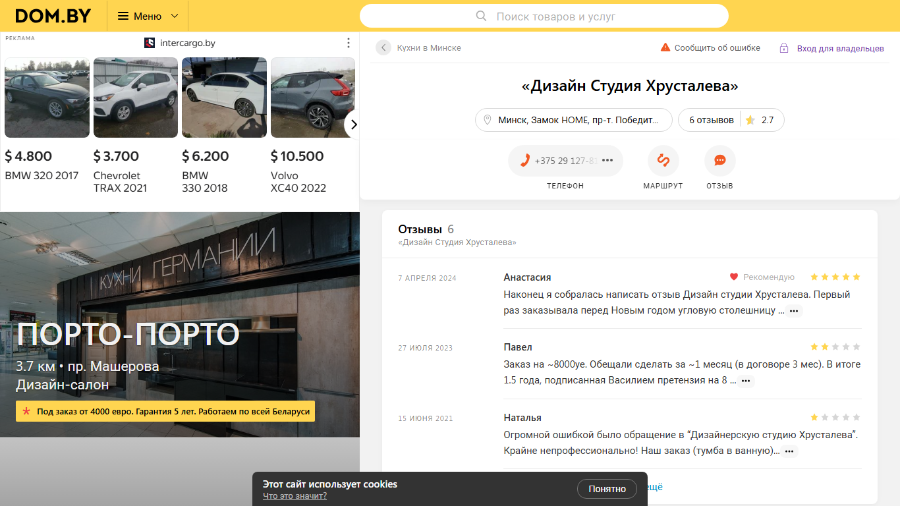Open Сообщить об ошибке link
Screen dimensions: 900x506
point(717,48)
